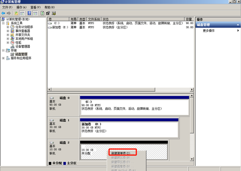Open Help with the question mark icon

click(29, 13)
